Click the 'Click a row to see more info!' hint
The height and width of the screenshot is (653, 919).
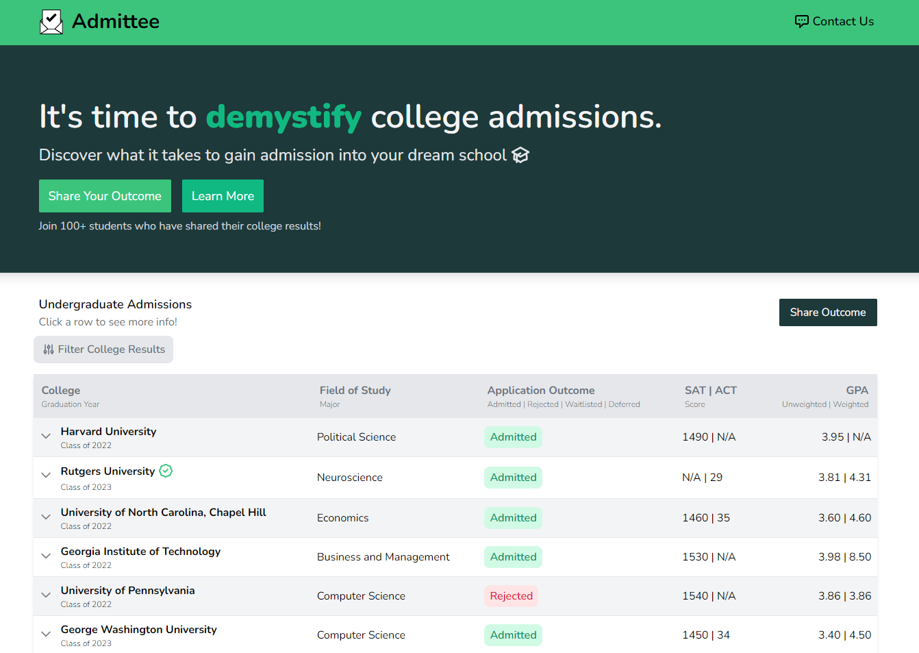pyautogui.click(x=108, y=322)
